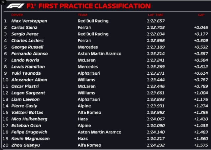Click Carlos Sainz's name

(x=24, y=27)
